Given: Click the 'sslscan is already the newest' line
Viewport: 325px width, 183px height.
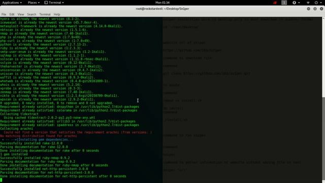Looking at the screenshot, I should [55, 59].
